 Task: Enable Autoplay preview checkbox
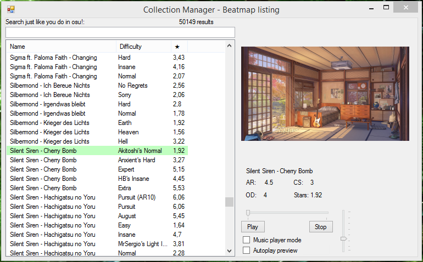[246, 250]
